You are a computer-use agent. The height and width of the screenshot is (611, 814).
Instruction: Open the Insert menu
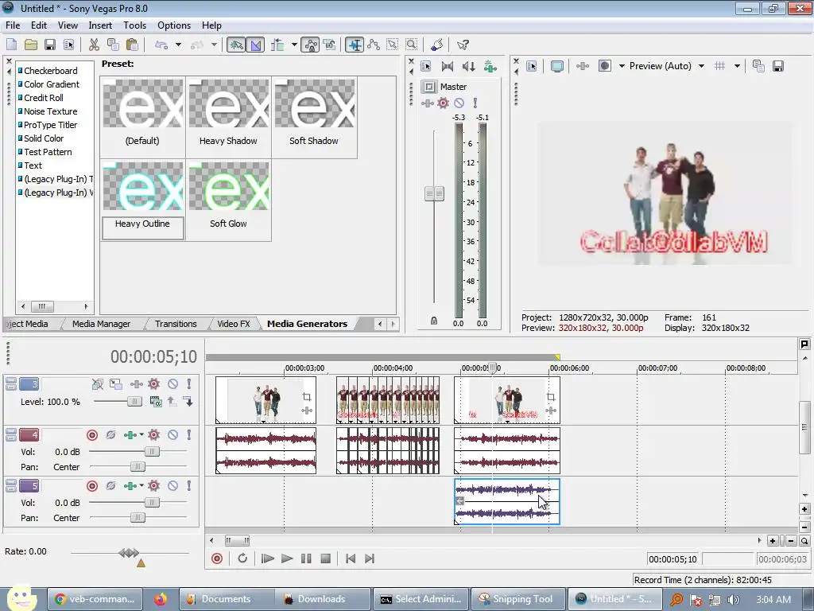point(100,25)
